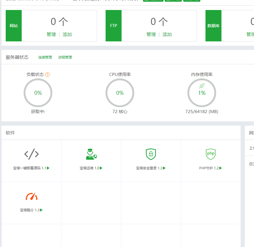The image size is (254, 247).
Task: Open 宝塔跑分 1.3 label
Action: (x=30, y=210)
